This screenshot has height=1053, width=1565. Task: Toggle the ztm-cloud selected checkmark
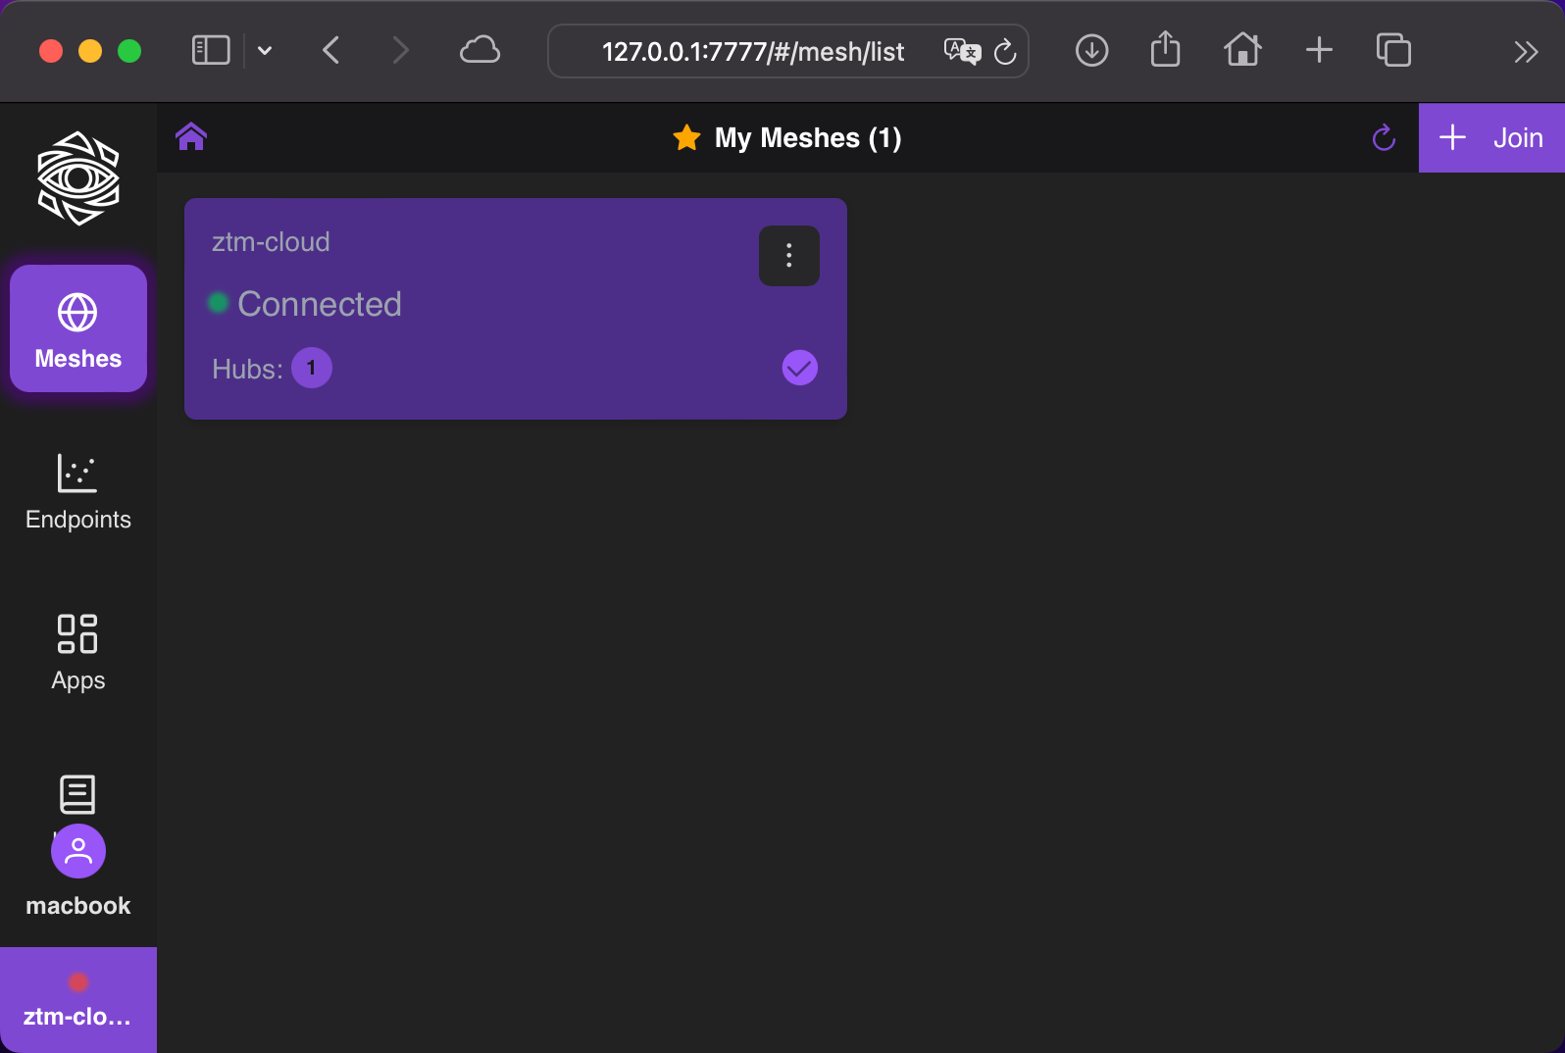coord(799,369)
